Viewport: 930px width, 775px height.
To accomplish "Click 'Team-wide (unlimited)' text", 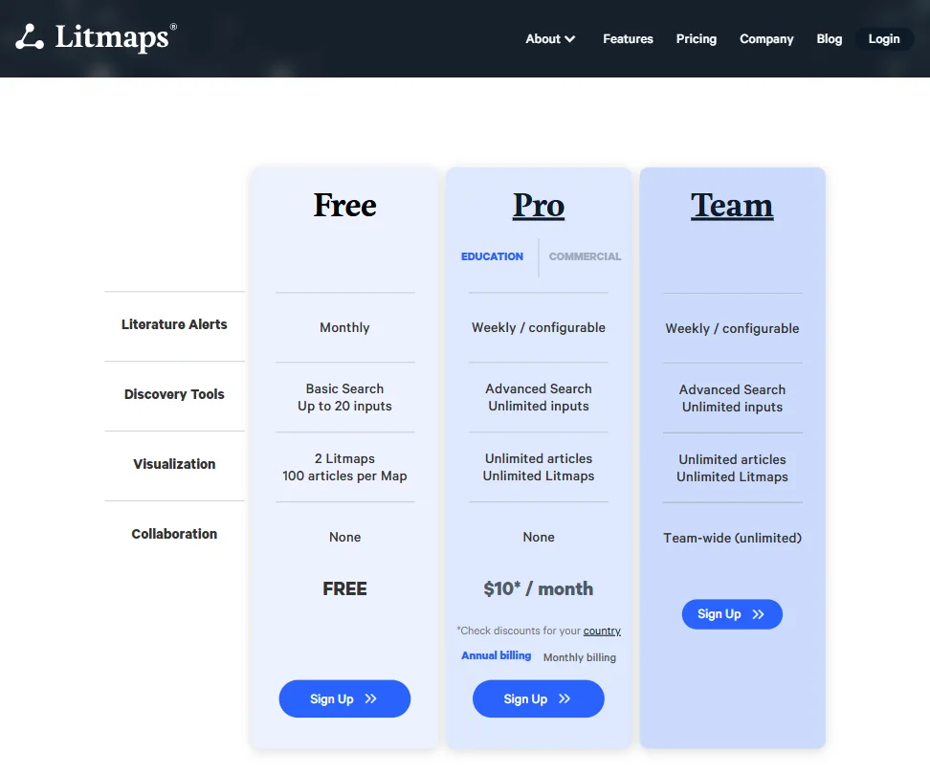I will (x=732, y=538).
